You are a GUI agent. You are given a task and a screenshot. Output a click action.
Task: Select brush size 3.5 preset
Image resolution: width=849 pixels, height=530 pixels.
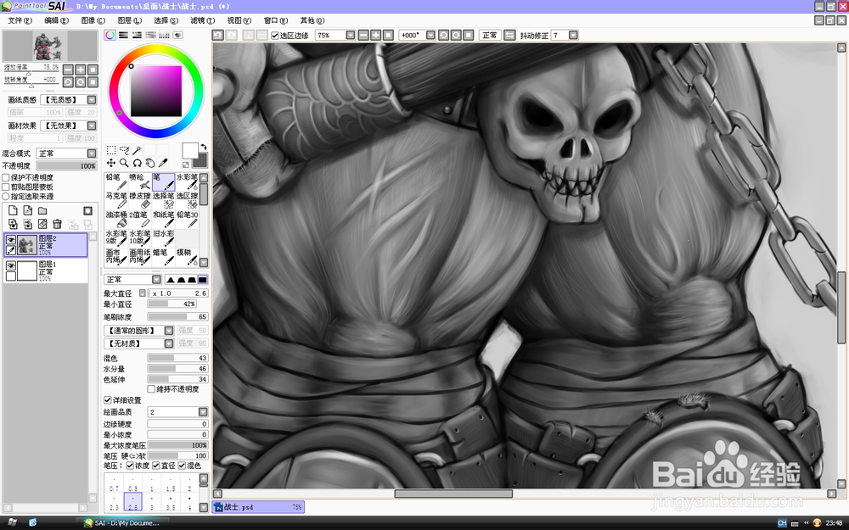point(171,502)
